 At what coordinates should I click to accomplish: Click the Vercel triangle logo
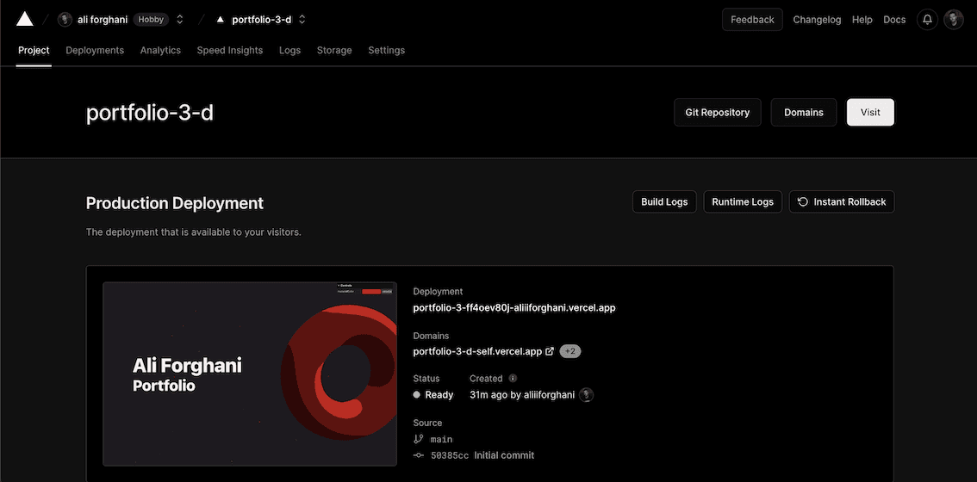point(24,19)
